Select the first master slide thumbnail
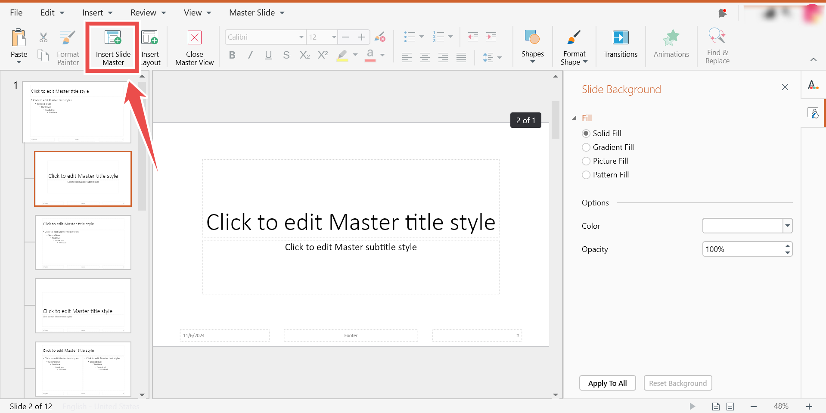The image size is (826, 413). tap(77, 112)
